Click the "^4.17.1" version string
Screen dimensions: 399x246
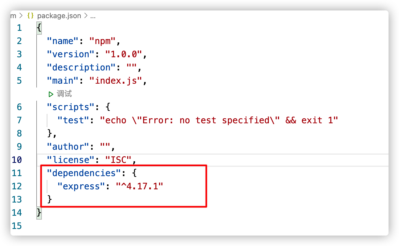[139, 186]
